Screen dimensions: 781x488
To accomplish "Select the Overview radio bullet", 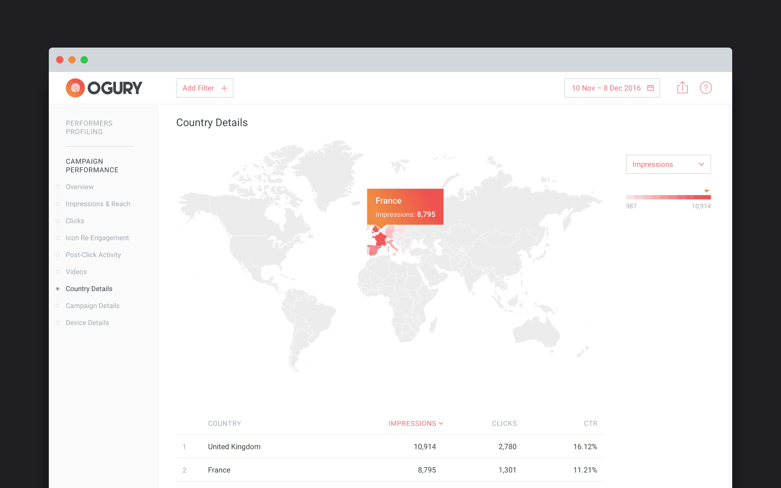I will coord(57,187).
